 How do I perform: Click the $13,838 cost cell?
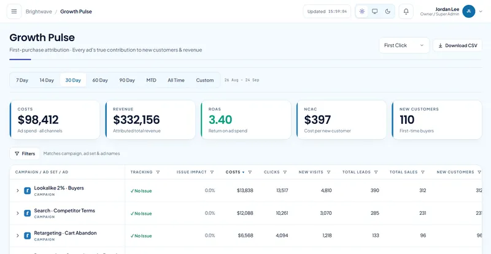245,190
